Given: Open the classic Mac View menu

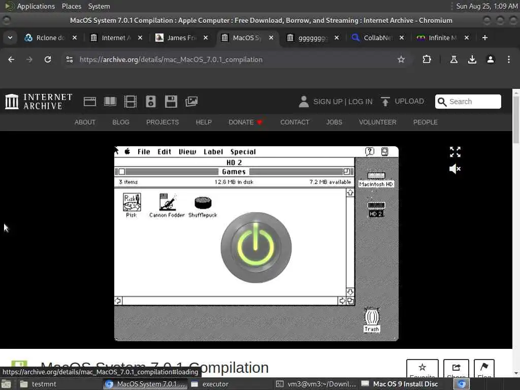Looking at the screenshot, I should point(187,151).
